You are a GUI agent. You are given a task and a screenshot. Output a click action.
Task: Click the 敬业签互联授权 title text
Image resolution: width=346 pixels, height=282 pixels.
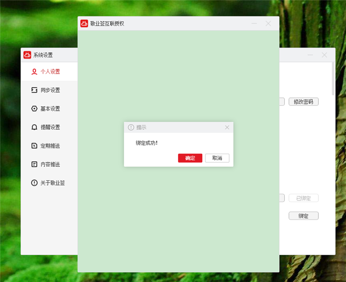[x=107, y=23]
